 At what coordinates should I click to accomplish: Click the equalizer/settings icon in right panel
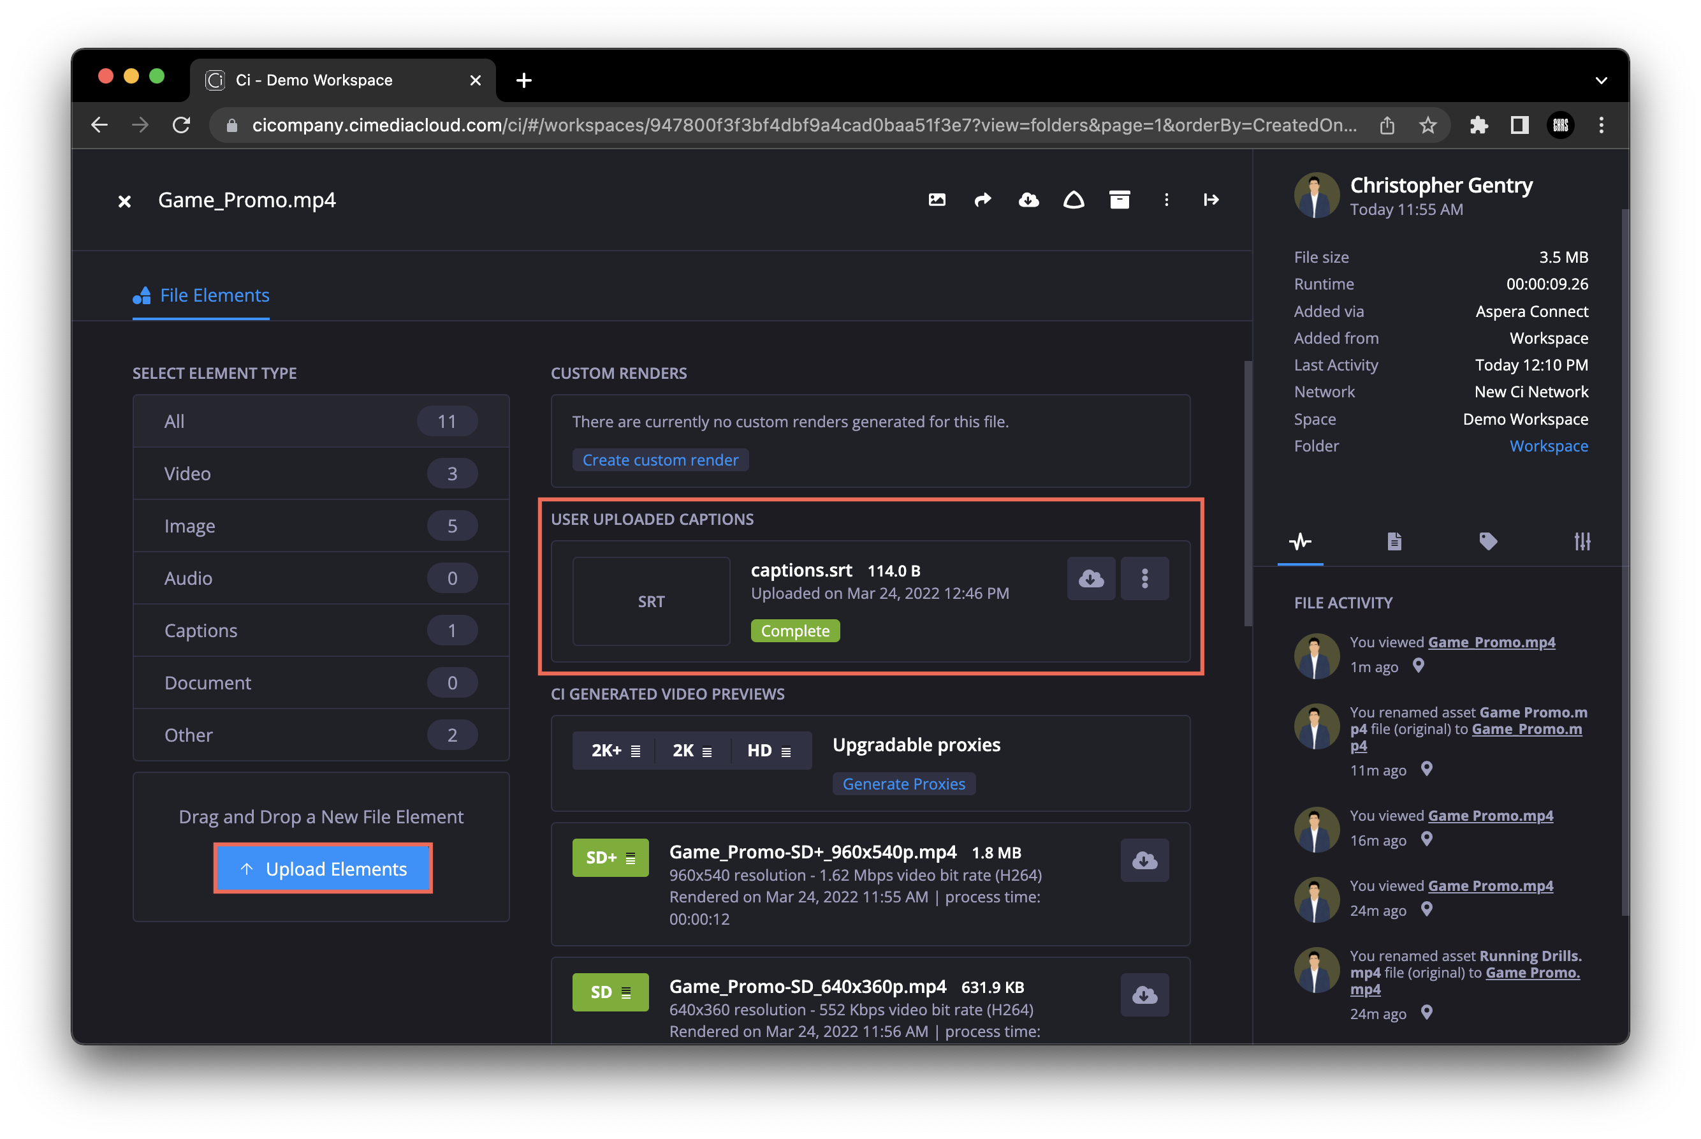[x=1583, y=540]
